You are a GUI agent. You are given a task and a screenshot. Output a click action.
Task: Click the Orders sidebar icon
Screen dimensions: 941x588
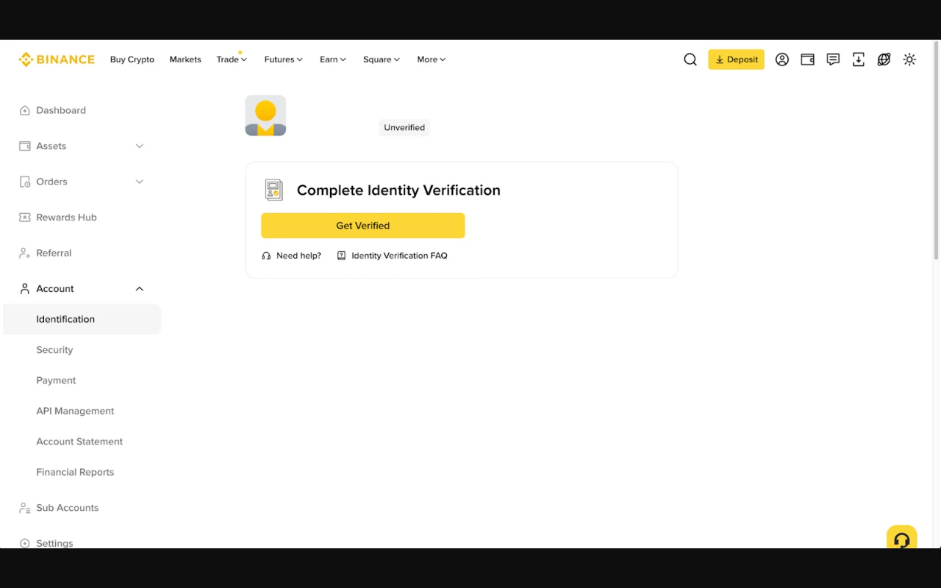[24, 182]
